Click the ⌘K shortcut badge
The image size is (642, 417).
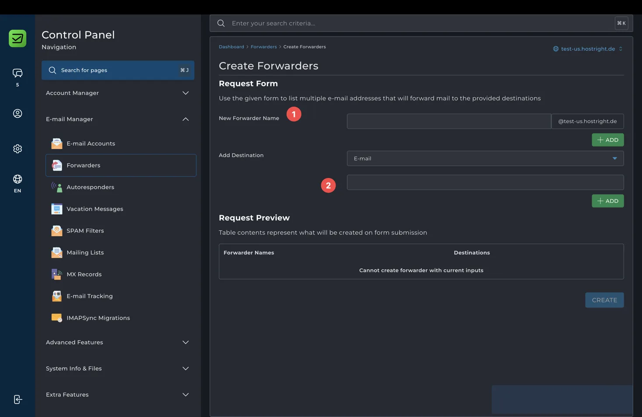coord(621,23)
